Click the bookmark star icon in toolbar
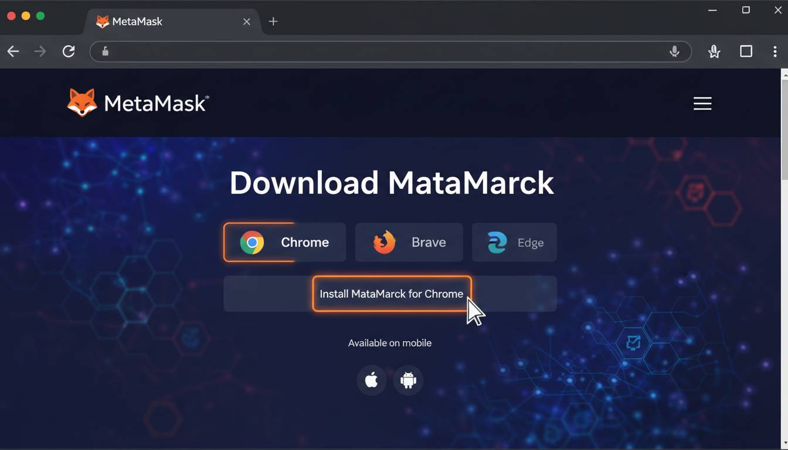 tap(714, 52)
